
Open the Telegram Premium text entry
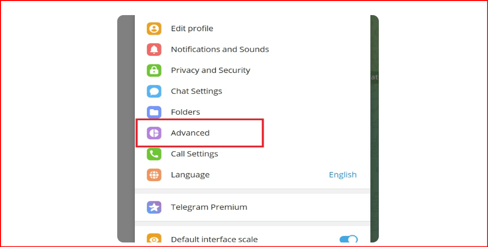209,207
